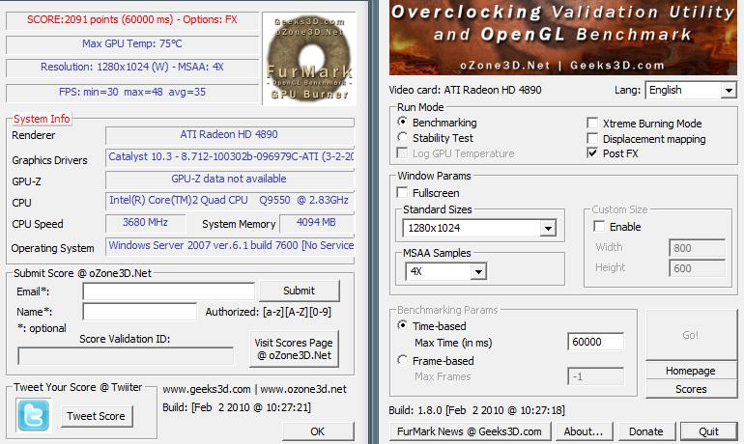Image resolution: width=744 pixels, height=444 pixels.
Task: Toggle the Fullscreen checkbox
Action: pos(402,192)
